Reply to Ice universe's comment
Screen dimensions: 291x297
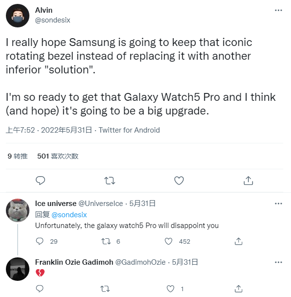[40, 241]
